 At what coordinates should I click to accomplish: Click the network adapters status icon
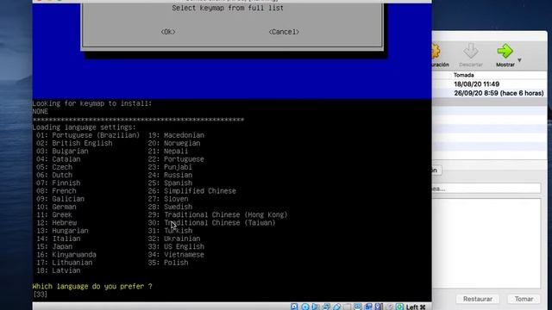(x=326, y=307)
